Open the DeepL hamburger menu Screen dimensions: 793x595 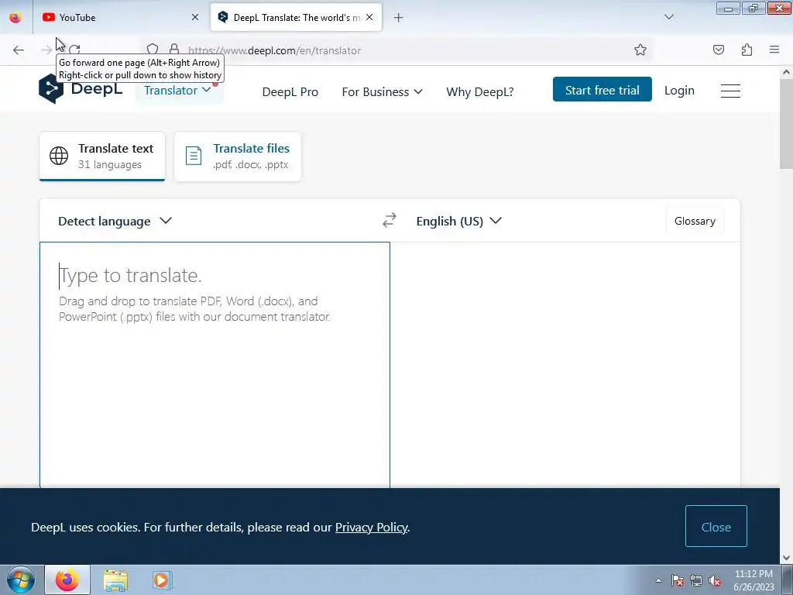730,91
